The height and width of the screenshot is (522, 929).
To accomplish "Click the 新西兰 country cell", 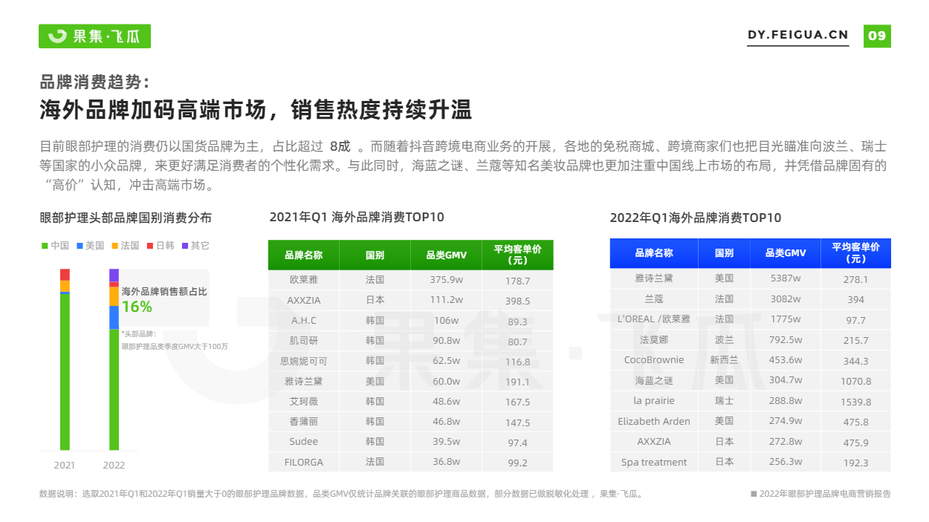I will tap(724, 359).
